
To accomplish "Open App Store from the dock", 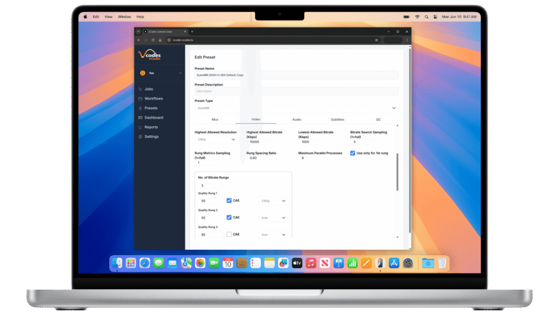I will point(394,263).
